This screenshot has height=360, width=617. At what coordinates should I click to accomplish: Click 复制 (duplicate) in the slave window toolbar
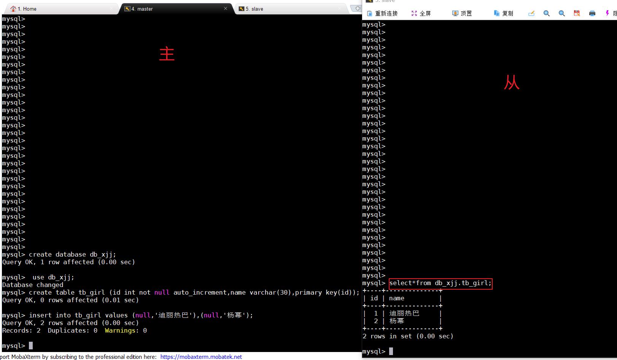(503, 13)
